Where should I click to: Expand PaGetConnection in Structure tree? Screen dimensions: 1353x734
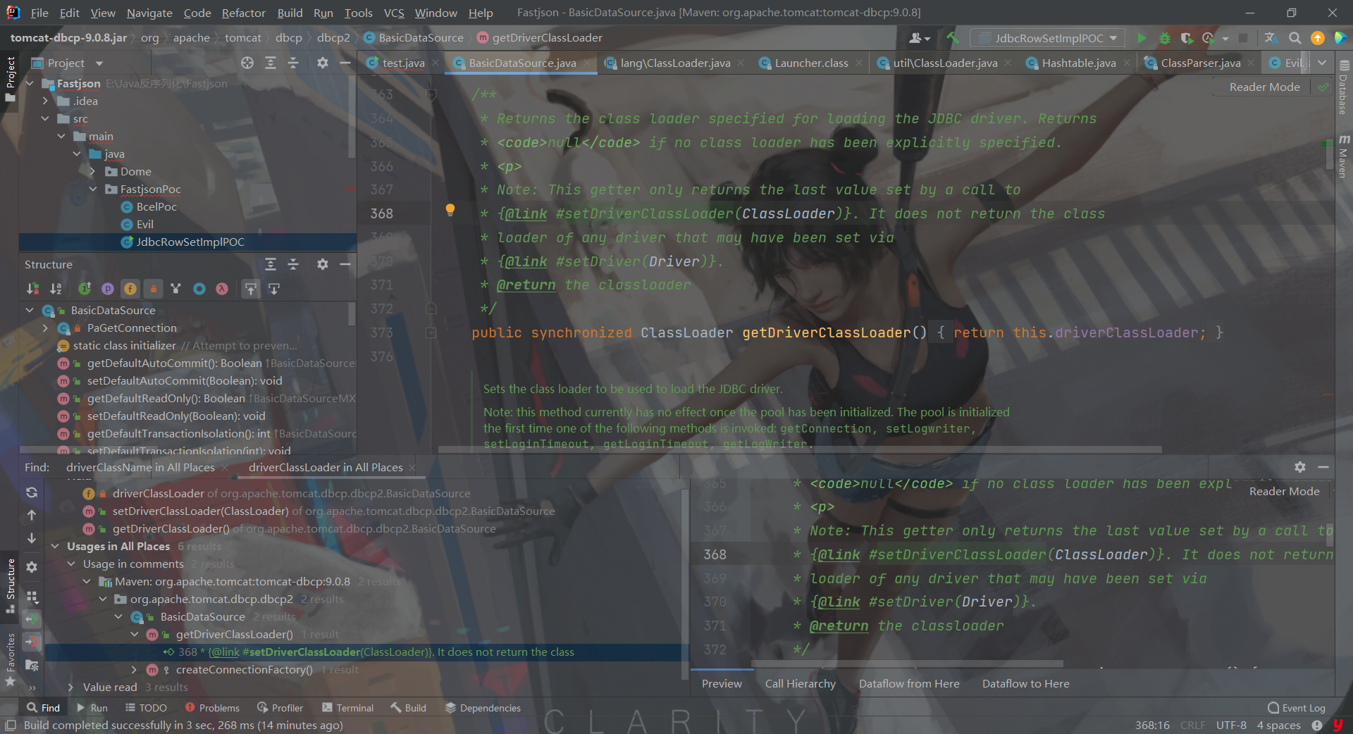tap(46, 328)
